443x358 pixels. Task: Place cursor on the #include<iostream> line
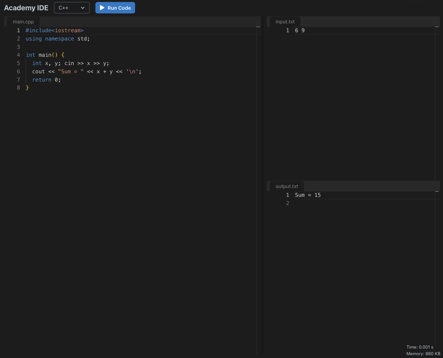click(x=55, y=31)
